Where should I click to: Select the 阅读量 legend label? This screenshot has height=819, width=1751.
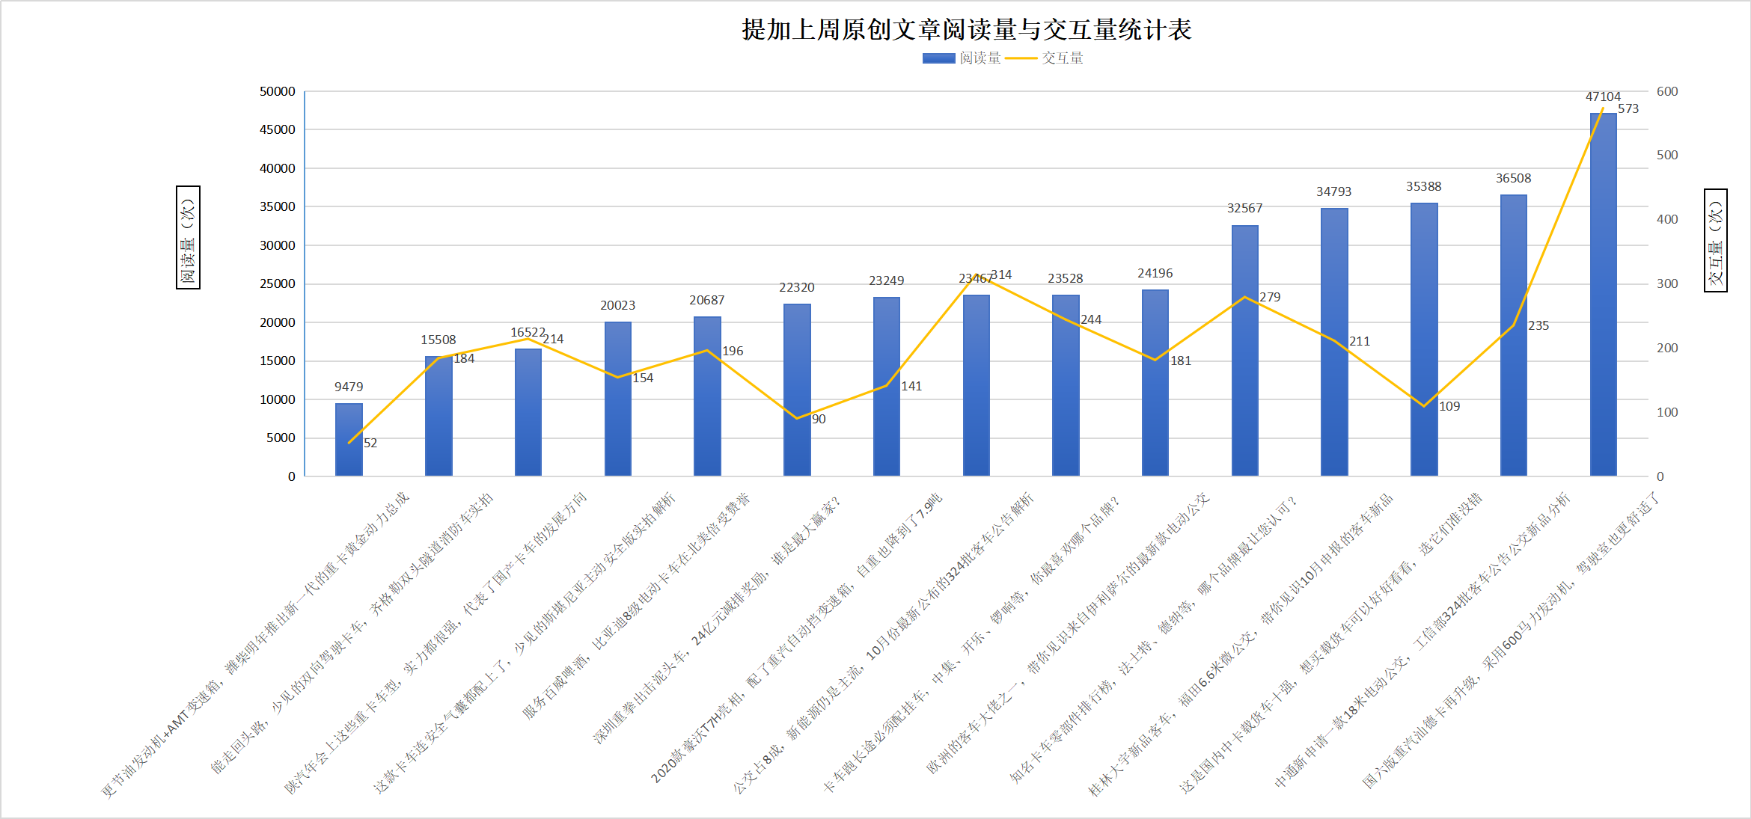(980, 58)
